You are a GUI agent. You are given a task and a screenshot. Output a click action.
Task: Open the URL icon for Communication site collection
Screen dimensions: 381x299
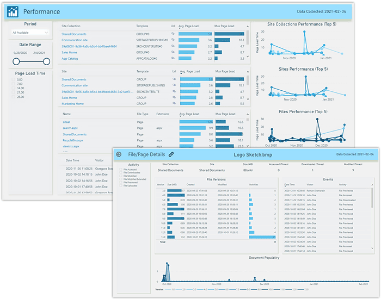pos(173,40)
